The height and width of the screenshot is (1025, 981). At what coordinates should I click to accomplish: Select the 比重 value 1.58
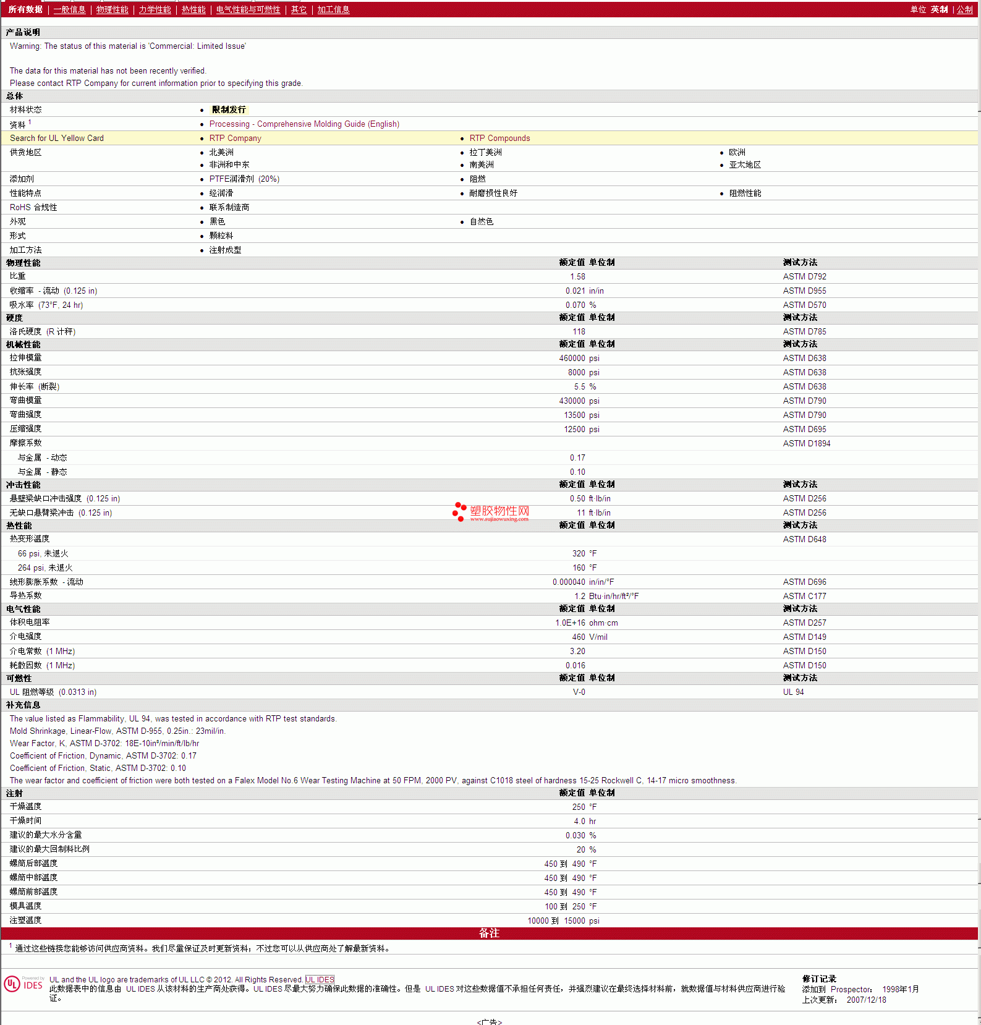tap(577, 276)
